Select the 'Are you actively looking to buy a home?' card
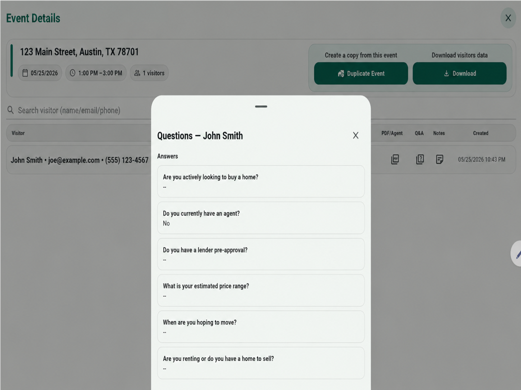The image size is (521, 390). pos(261,182)
